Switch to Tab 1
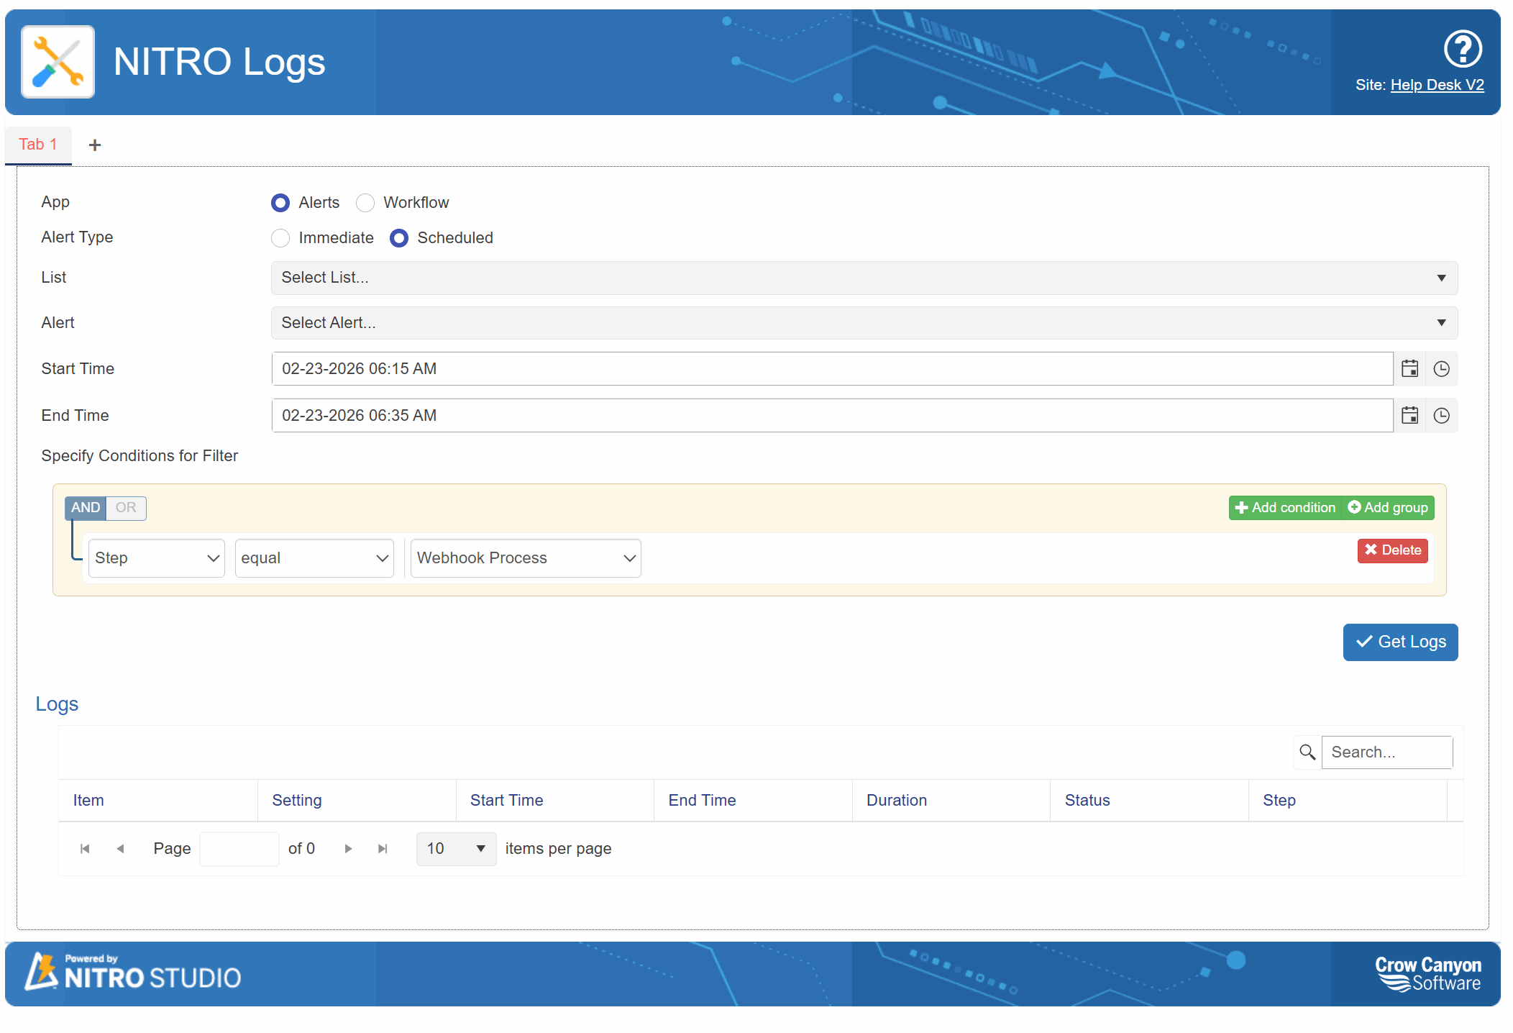This screenshot has width=1513, height=1033. click(x=38, y=145)
